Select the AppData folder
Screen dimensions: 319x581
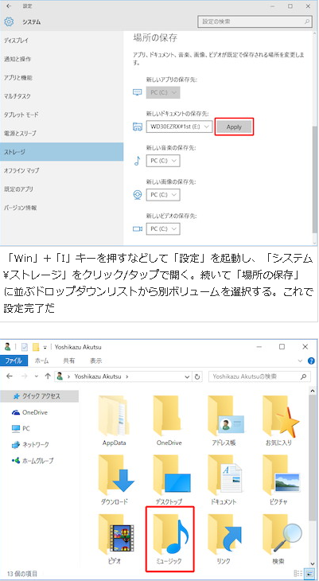[x=115, y=419]
